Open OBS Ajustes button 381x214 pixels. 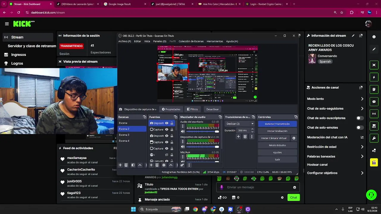(x=277, y=152)
